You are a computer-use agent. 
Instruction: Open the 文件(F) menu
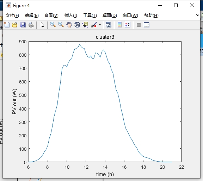click(12, 15)
